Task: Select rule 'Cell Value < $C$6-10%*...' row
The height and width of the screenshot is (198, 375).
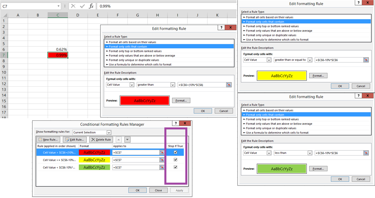Action: click(x=110, y=167)
